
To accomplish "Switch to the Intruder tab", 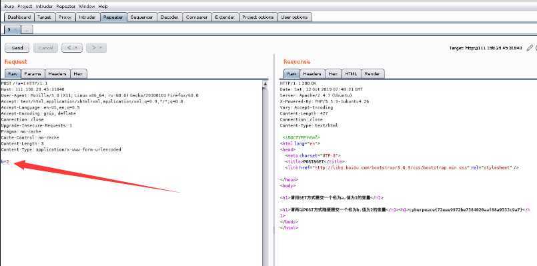I will click(x=87, y=17).
